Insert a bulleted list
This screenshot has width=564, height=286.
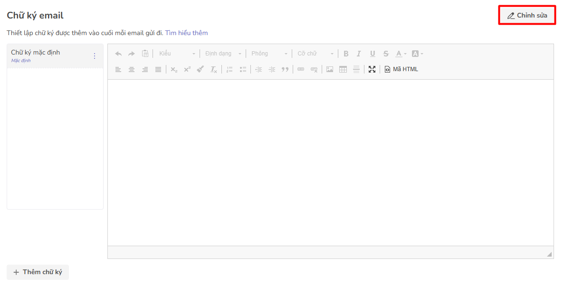coord(243,69)
